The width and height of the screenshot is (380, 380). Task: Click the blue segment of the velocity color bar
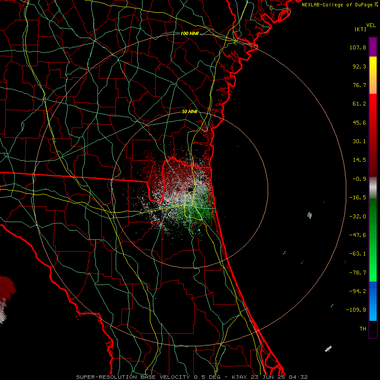click(373, 301)
